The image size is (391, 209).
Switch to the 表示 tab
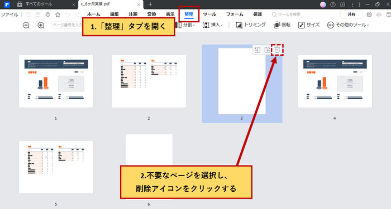[x=170, y=14]
